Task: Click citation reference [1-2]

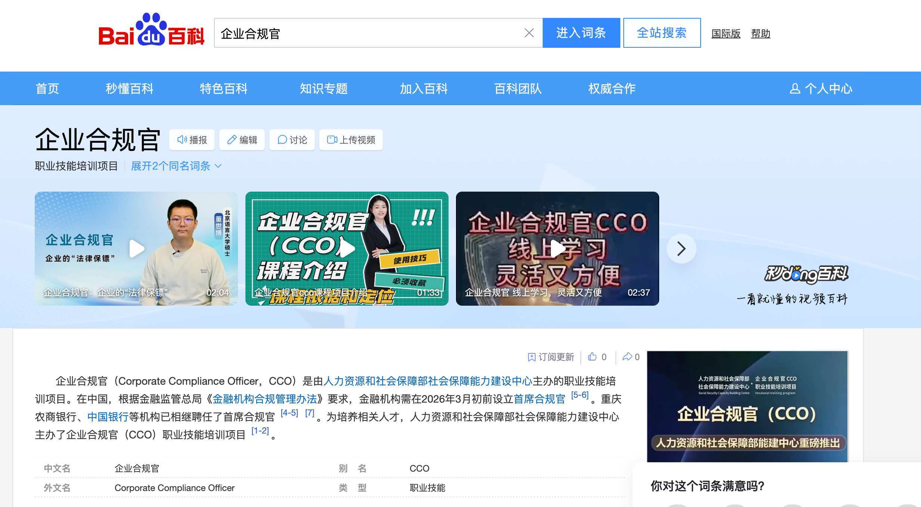Action: pos(260,431)
